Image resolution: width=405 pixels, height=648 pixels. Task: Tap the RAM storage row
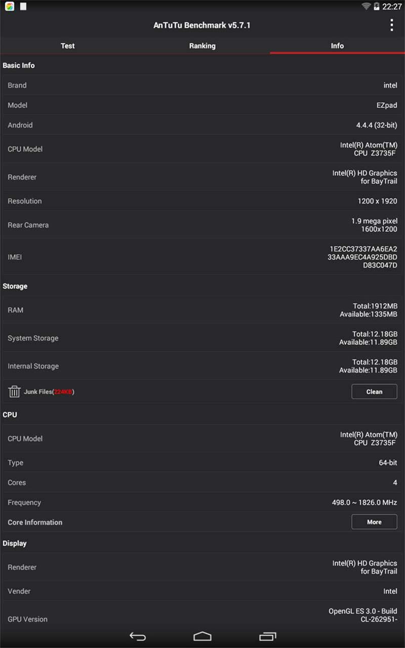202,310
